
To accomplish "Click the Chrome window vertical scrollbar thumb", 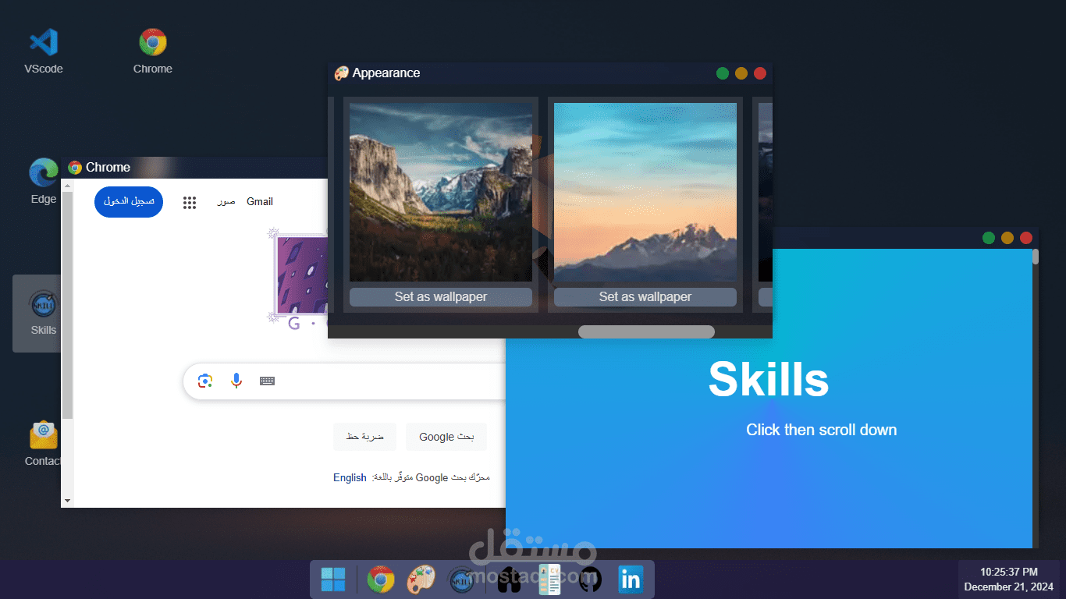I will coord(67,304).
